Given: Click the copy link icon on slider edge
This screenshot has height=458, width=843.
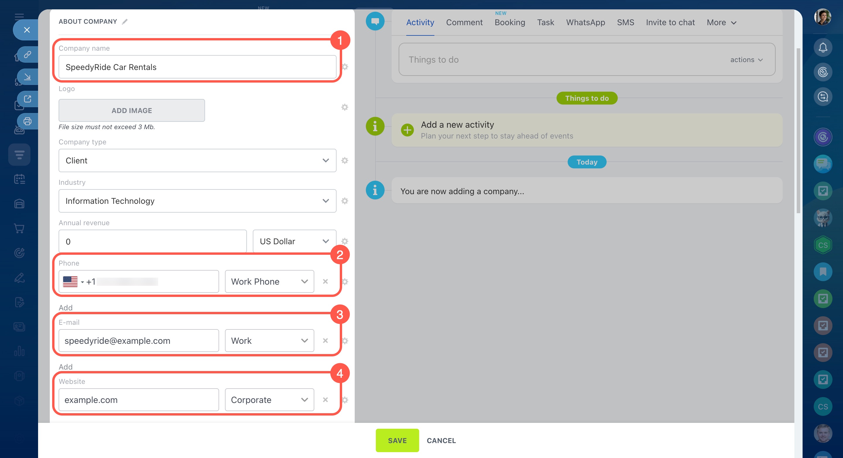Looking at the screenshot, I should [x=28, y=54].
